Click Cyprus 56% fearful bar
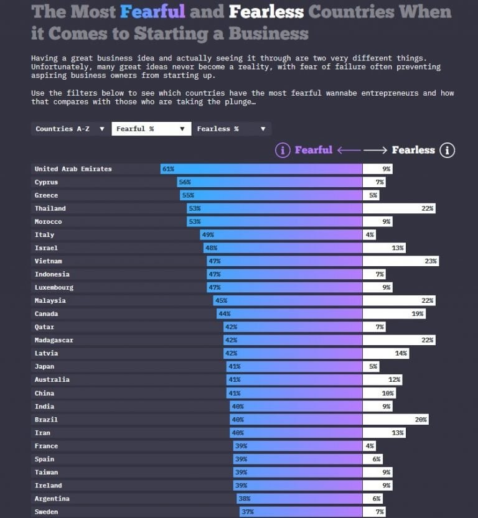Image resolution: width=478 pixels, height=518 pixels. point(269,182)
